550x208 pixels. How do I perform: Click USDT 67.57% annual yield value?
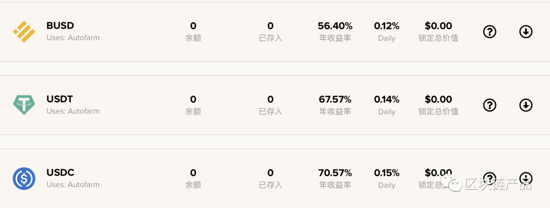coord(335,100)
